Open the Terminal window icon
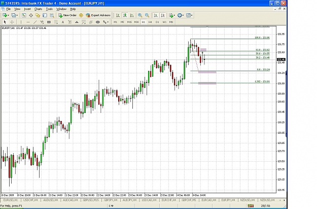 point(45,15)
